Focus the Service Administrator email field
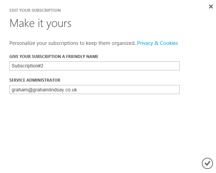216x173 pixels. coord(95,90)
